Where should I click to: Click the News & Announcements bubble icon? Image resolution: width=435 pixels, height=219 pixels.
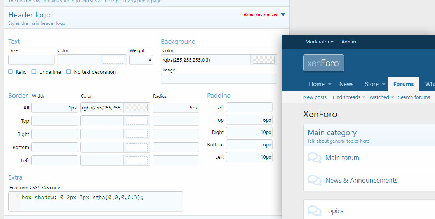(314, 180)
